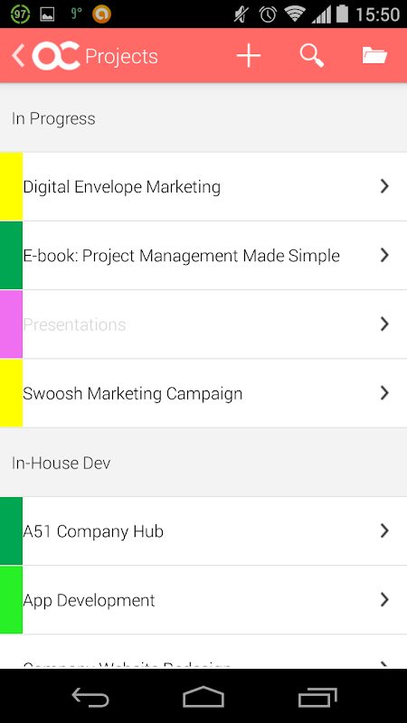Viewport: 407px width, 723px height.
Task: Open the A51 Company Hub project
Action: tap(203, 531)
